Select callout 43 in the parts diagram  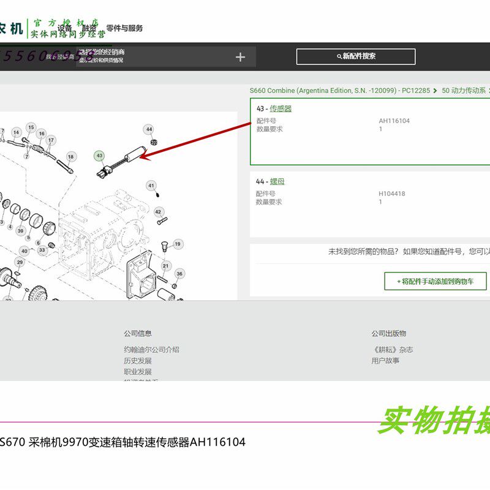99,156
